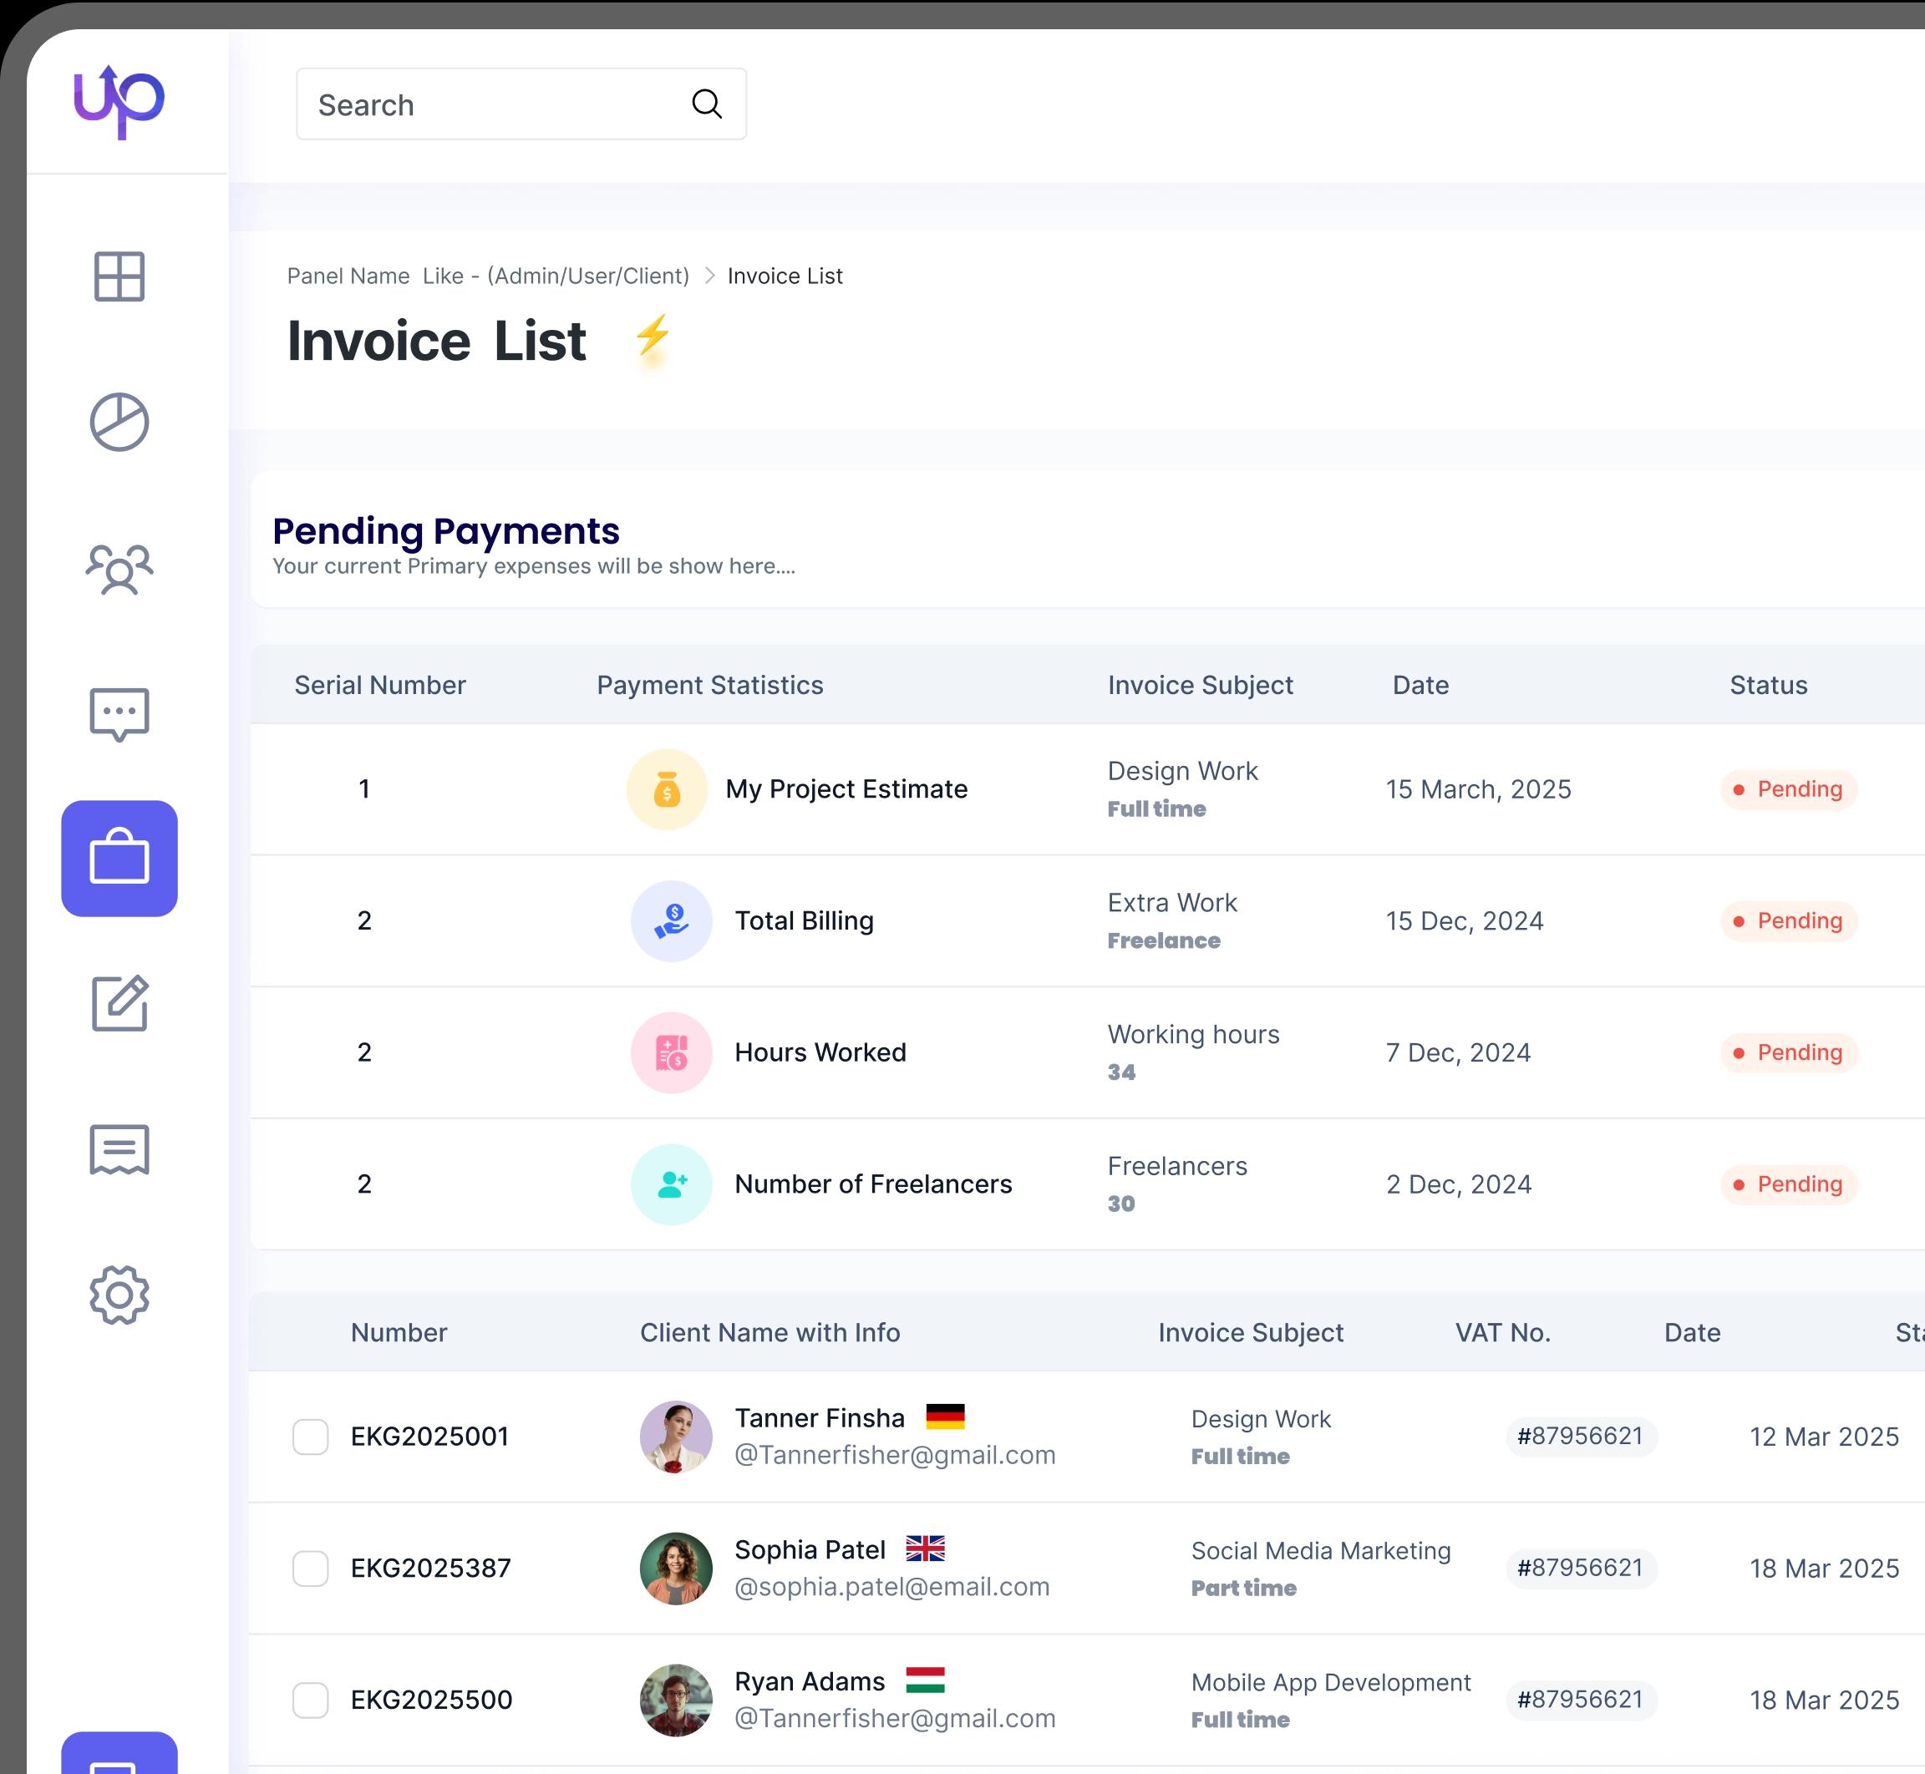Click the Invoice List breadcrumb item
Screen dimensions: 1925x1774
coord(785,276)
